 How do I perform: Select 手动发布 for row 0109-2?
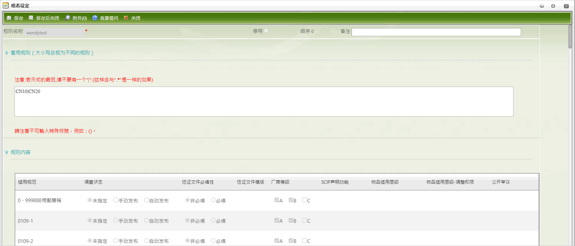[116, 241]
